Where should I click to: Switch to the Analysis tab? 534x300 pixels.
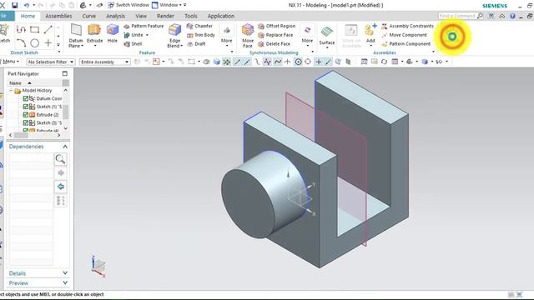pyautogui.click(x=115, y=16)
